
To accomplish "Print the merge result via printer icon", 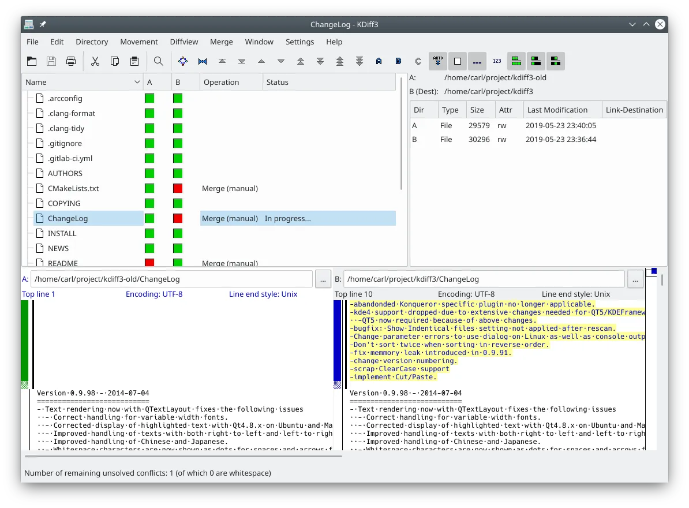I will [71, 61].
